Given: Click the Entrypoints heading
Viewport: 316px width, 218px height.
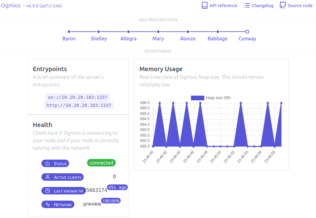Looking at the screenshot, I should pyautogui.click(x=50, y=69).
